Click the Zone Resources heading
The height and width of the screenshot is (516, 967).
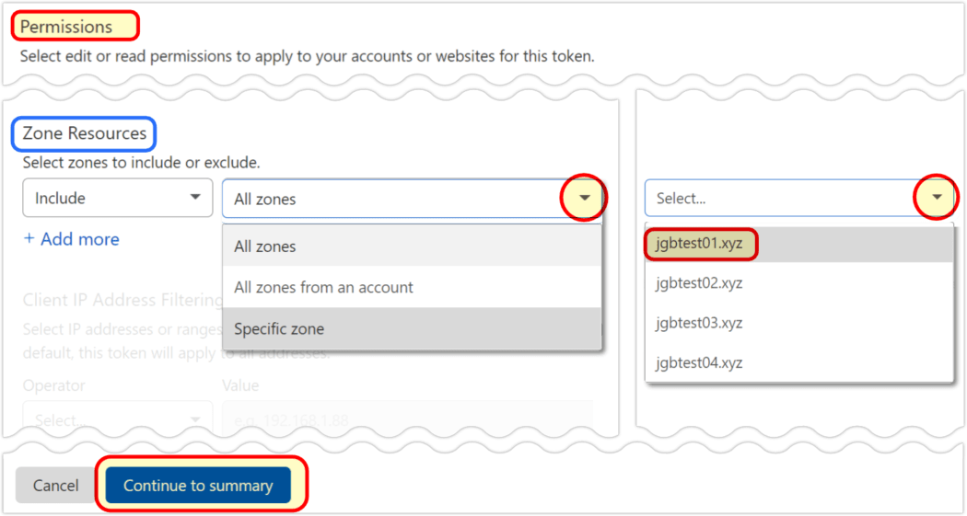(84, 133)
